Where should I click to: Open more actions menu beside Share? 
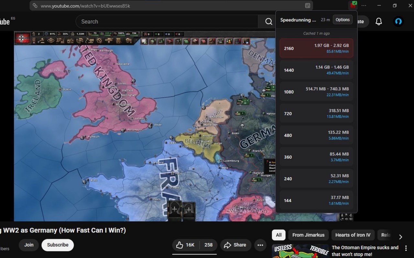pyautogui.click(x=260, y=245)
